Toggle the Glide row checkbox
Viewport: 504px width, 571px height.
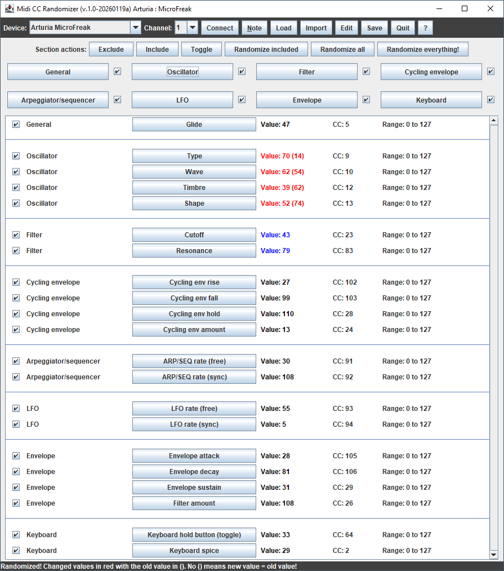tap(16, 125)
